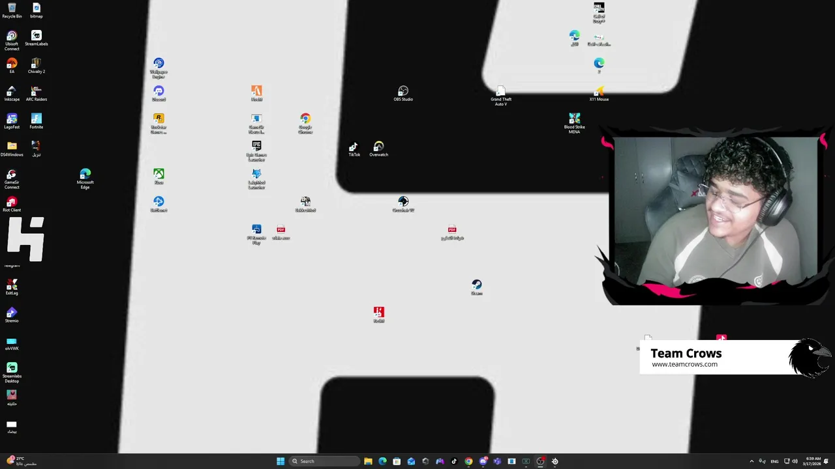
Task: Open File Explorer from the taskbar
Action: (x=368, y=461)
